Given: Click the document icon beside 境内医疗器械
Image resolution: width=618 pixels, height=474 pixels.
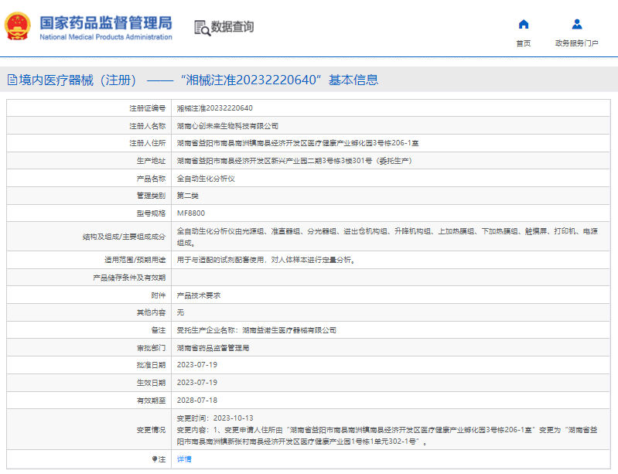Looking at the screenshot, I should (12, 80).
